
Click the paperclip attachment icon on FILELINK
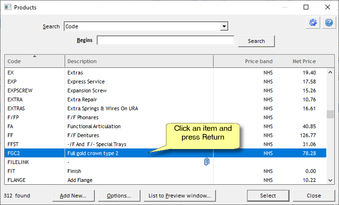(x=206, y=162)
